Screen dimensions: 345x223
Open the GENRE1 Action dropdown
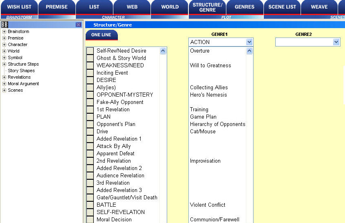[249, 42]
